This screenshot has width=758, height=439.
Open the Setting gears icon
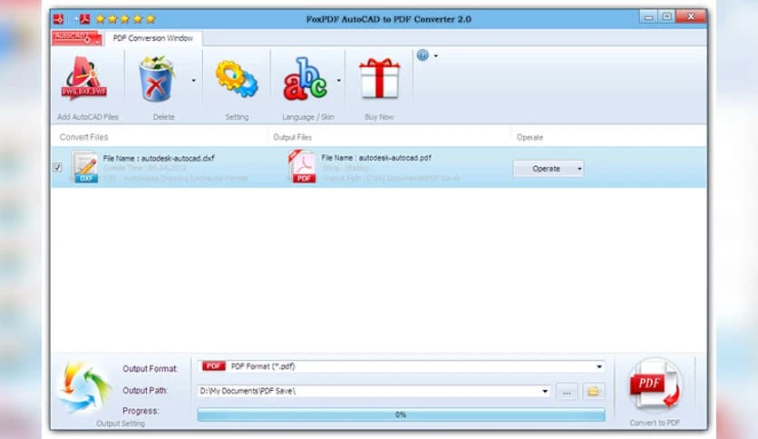(x=237, y=79)
